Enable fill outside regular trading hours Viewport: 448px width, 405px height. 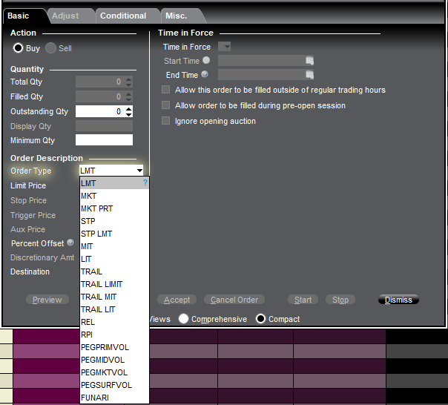[165, 90]
